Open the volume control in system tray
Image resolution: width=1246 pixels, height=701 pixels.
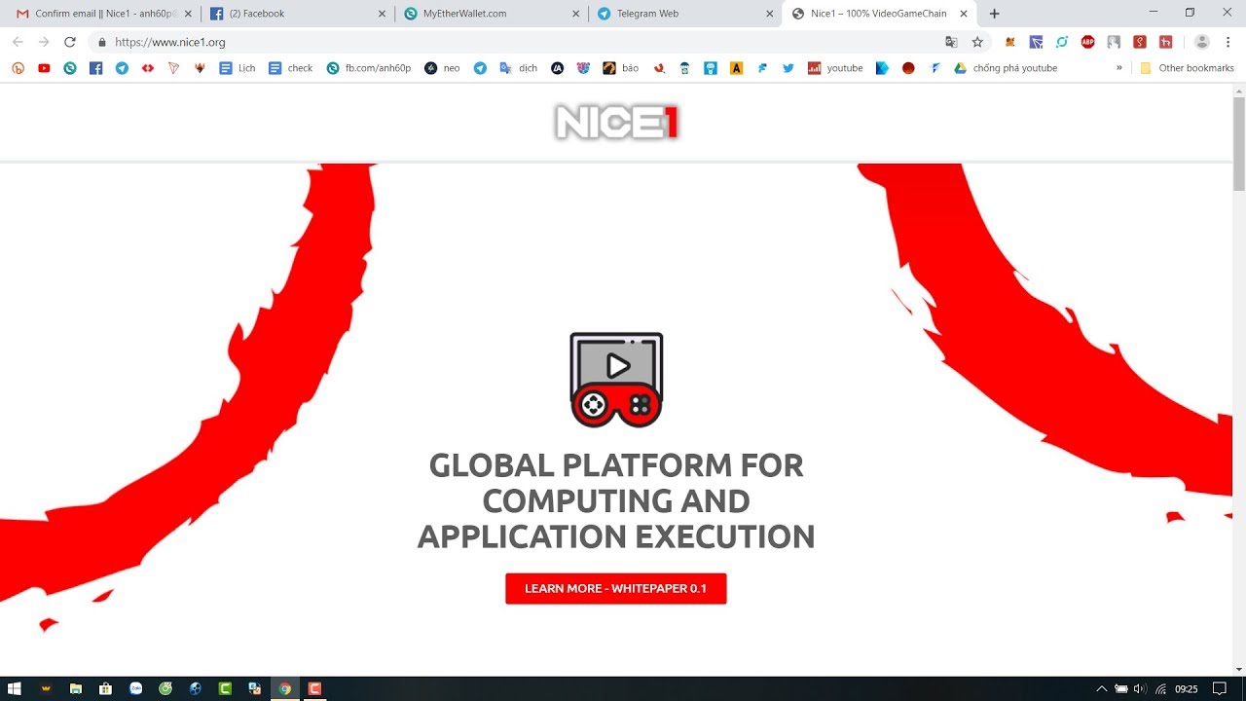pyautogui.click(x=1139, y=688)
